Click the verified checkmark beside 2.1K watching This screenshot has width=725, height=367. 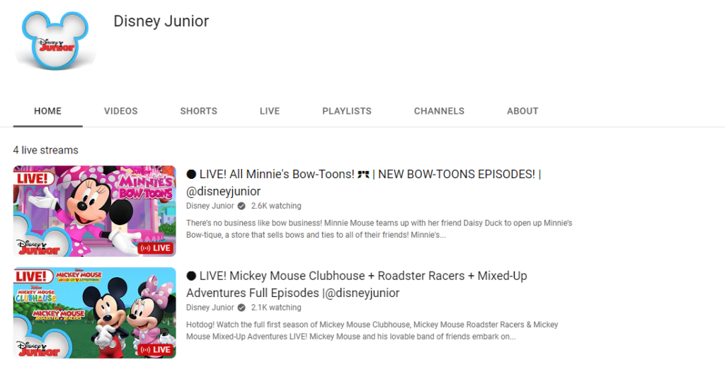241,308
